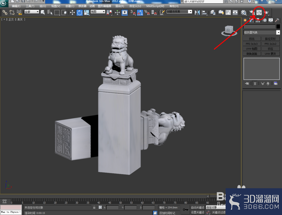The image size is (282, 215).
Task: Open the Layer Manager icon
Action: 213,12
